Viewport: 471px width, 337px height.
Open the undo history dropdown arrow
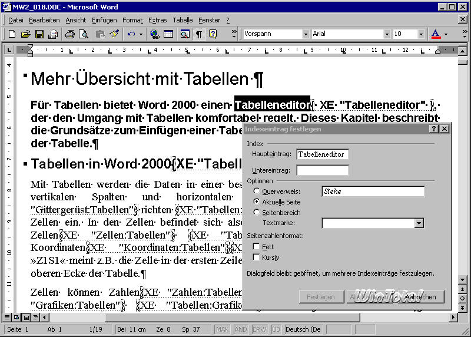tap(141, 34)
